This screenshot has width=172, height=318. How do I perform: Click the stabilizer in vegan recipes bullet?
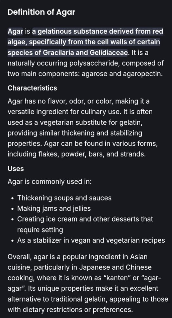coord(91,240)
